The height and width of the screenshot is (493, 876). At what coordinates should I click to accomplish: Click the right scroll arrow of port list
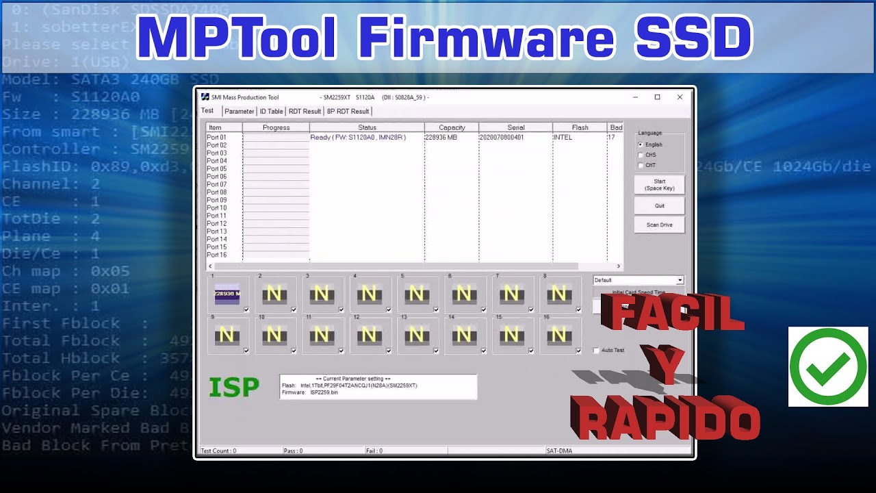coord(619,266)
